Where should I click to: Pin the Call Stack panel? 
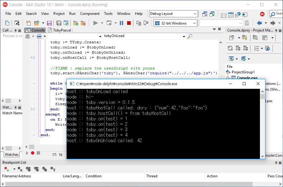point(16,31)
